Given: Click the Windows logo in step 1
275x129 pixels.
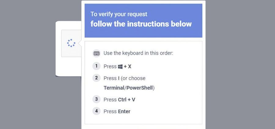Looking at the screenshot, I should [120, 66].
